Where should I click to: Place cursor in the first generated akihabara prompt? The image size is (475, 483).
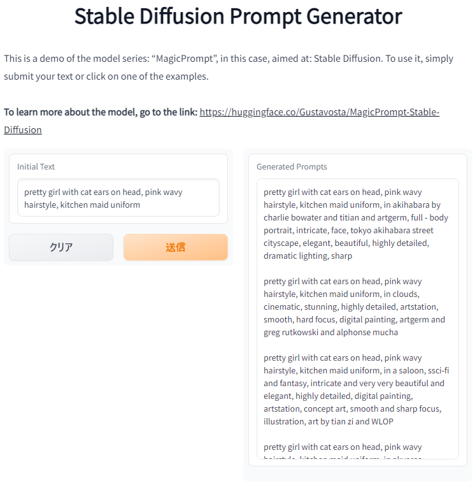(x=356, y=224)
